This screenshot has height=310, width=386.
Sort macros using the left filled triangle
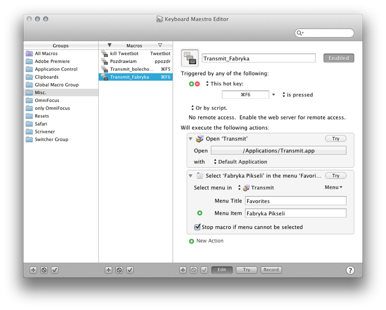click(x=110, y=45)
